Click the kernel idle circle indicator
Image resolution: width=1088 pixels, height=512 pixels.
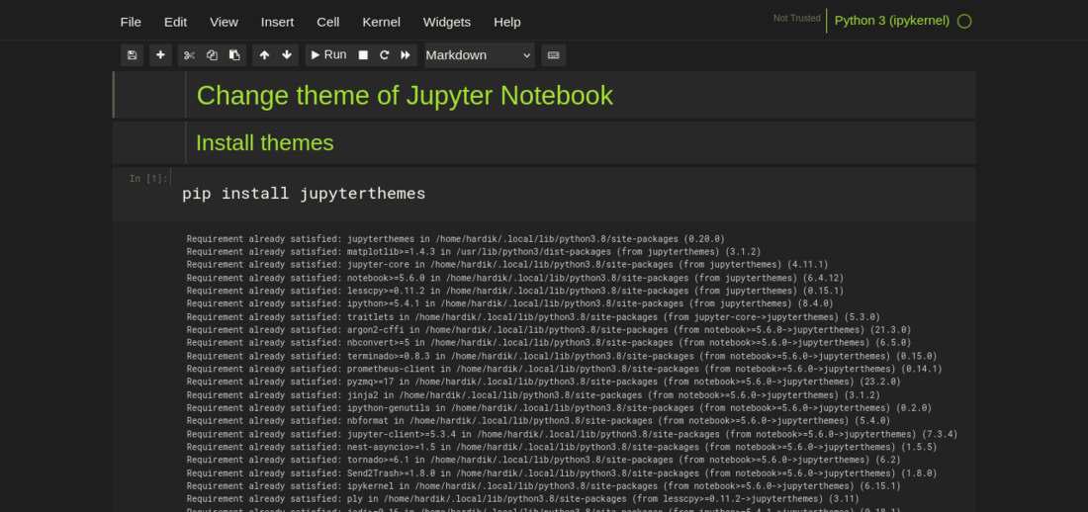point(964,21)
